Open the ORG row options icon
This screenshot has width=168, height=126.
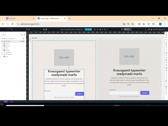(x=24, y=39)
